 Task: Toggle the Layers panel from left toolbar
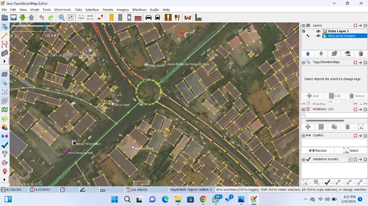click(x=5, y=74)
